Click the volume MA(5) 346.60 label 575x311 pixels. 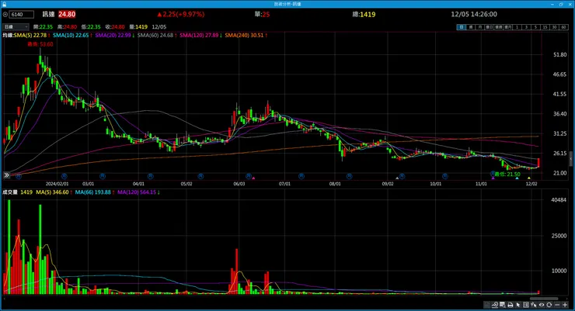(x=52, y=192)
